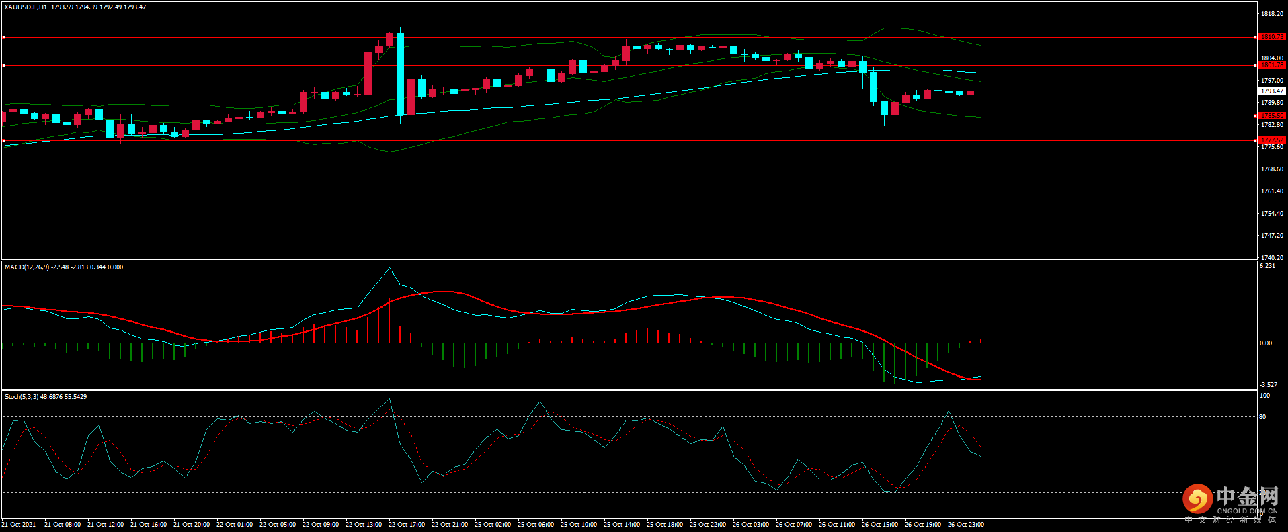Click the 26 Oct 03:00 time label
Viewport: 1288px width, 532px height.
751,525
